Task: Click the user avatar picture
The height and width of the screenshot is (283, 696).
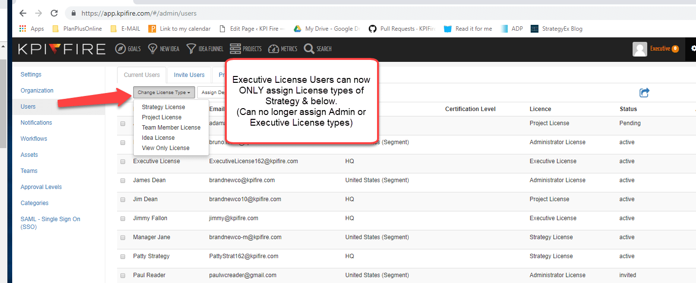Action: (x=640, y=49)
